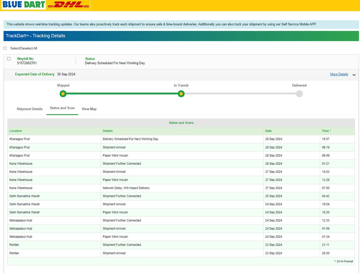
Task: Click the TrackDart - Tracking Details heading
Action: [x=35, y=36]
